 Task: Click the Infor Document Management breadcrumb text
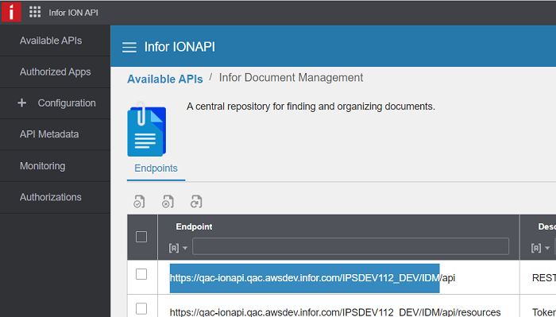click(x=291, y=78)
